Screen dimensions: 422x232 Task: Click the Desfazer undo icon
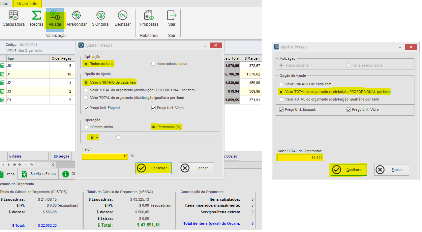[x=123, y=15]
